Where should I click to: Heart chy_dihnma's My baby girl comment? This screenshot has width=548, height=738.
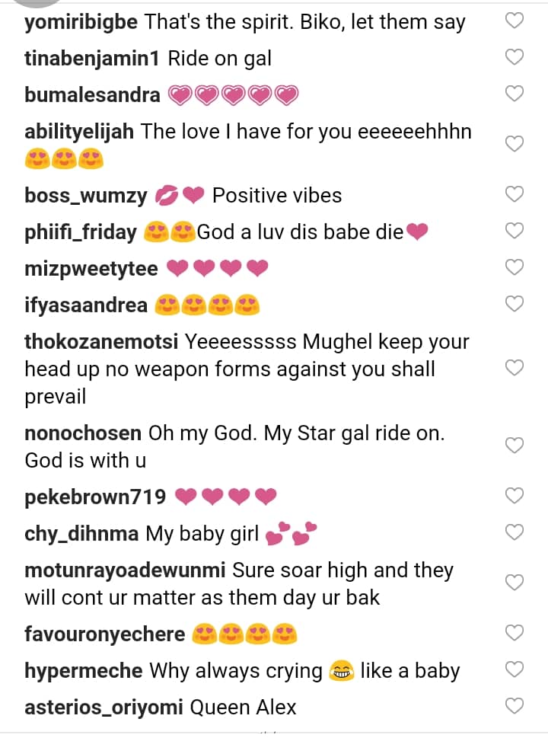(x=515, y=532)
